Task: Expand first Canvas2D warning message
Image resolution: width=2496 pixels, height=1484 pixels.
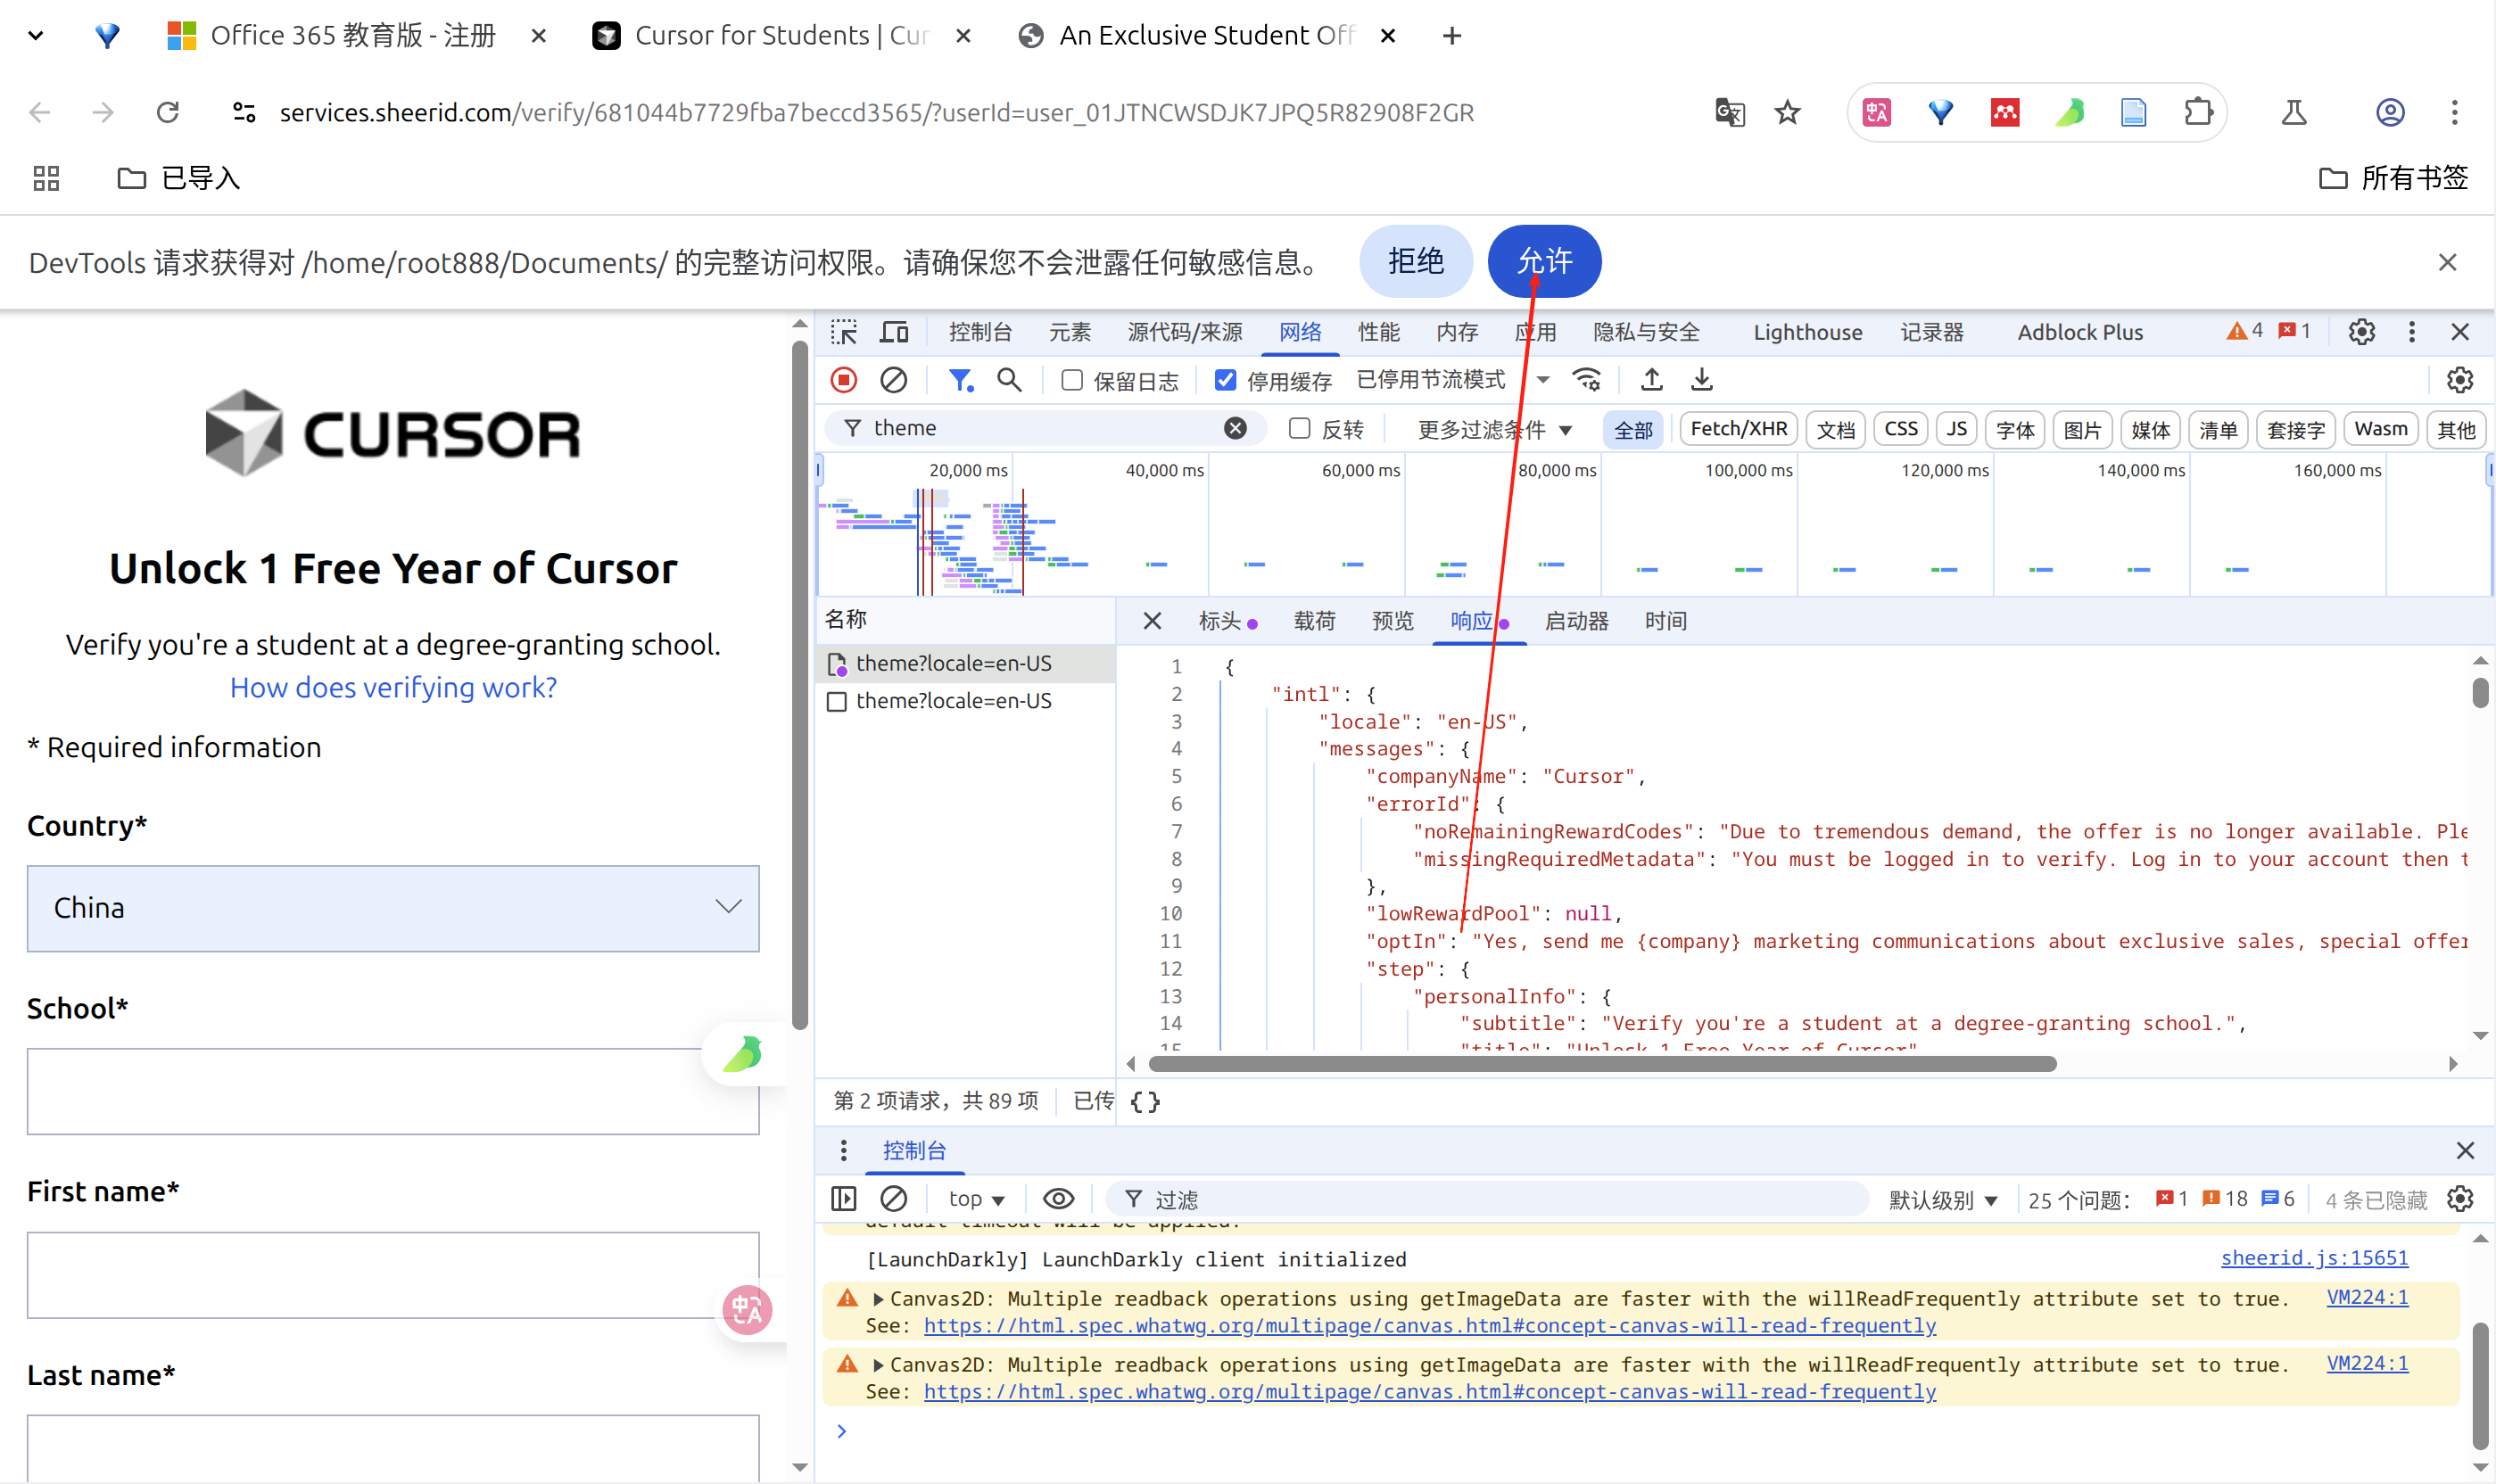Action: [x=878, y=1299]
